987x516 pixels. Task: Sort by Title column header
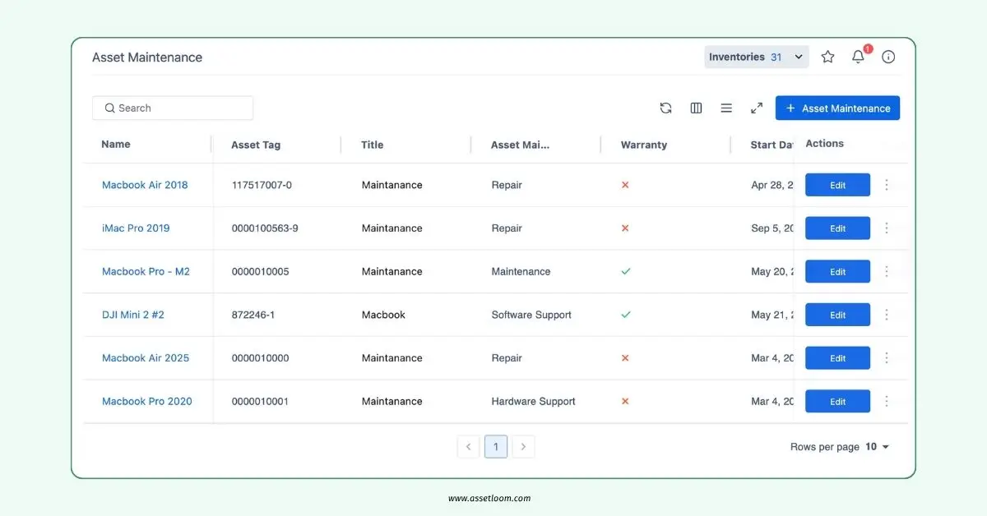pyautogui.click(x=373, y=145)
